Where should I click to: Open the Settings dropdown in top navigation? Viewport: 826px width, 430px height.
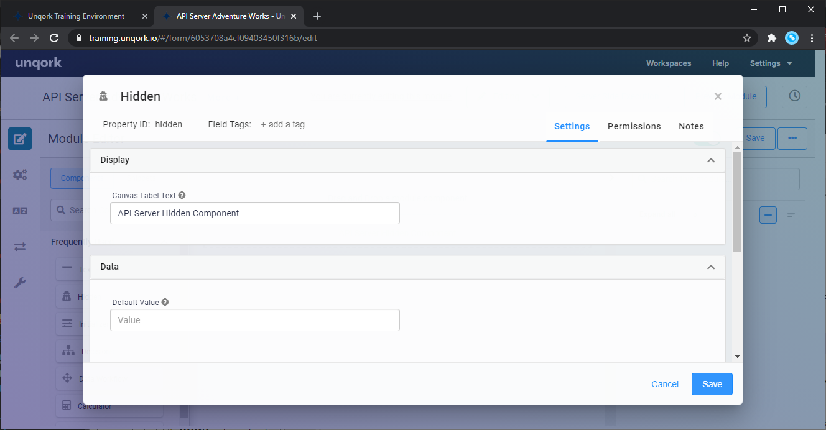(771, 63)
